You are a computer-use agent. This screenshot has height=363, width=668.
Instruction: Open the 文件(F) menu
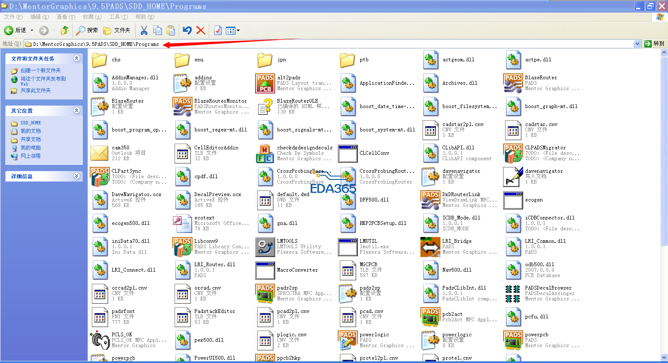point(13,17)
